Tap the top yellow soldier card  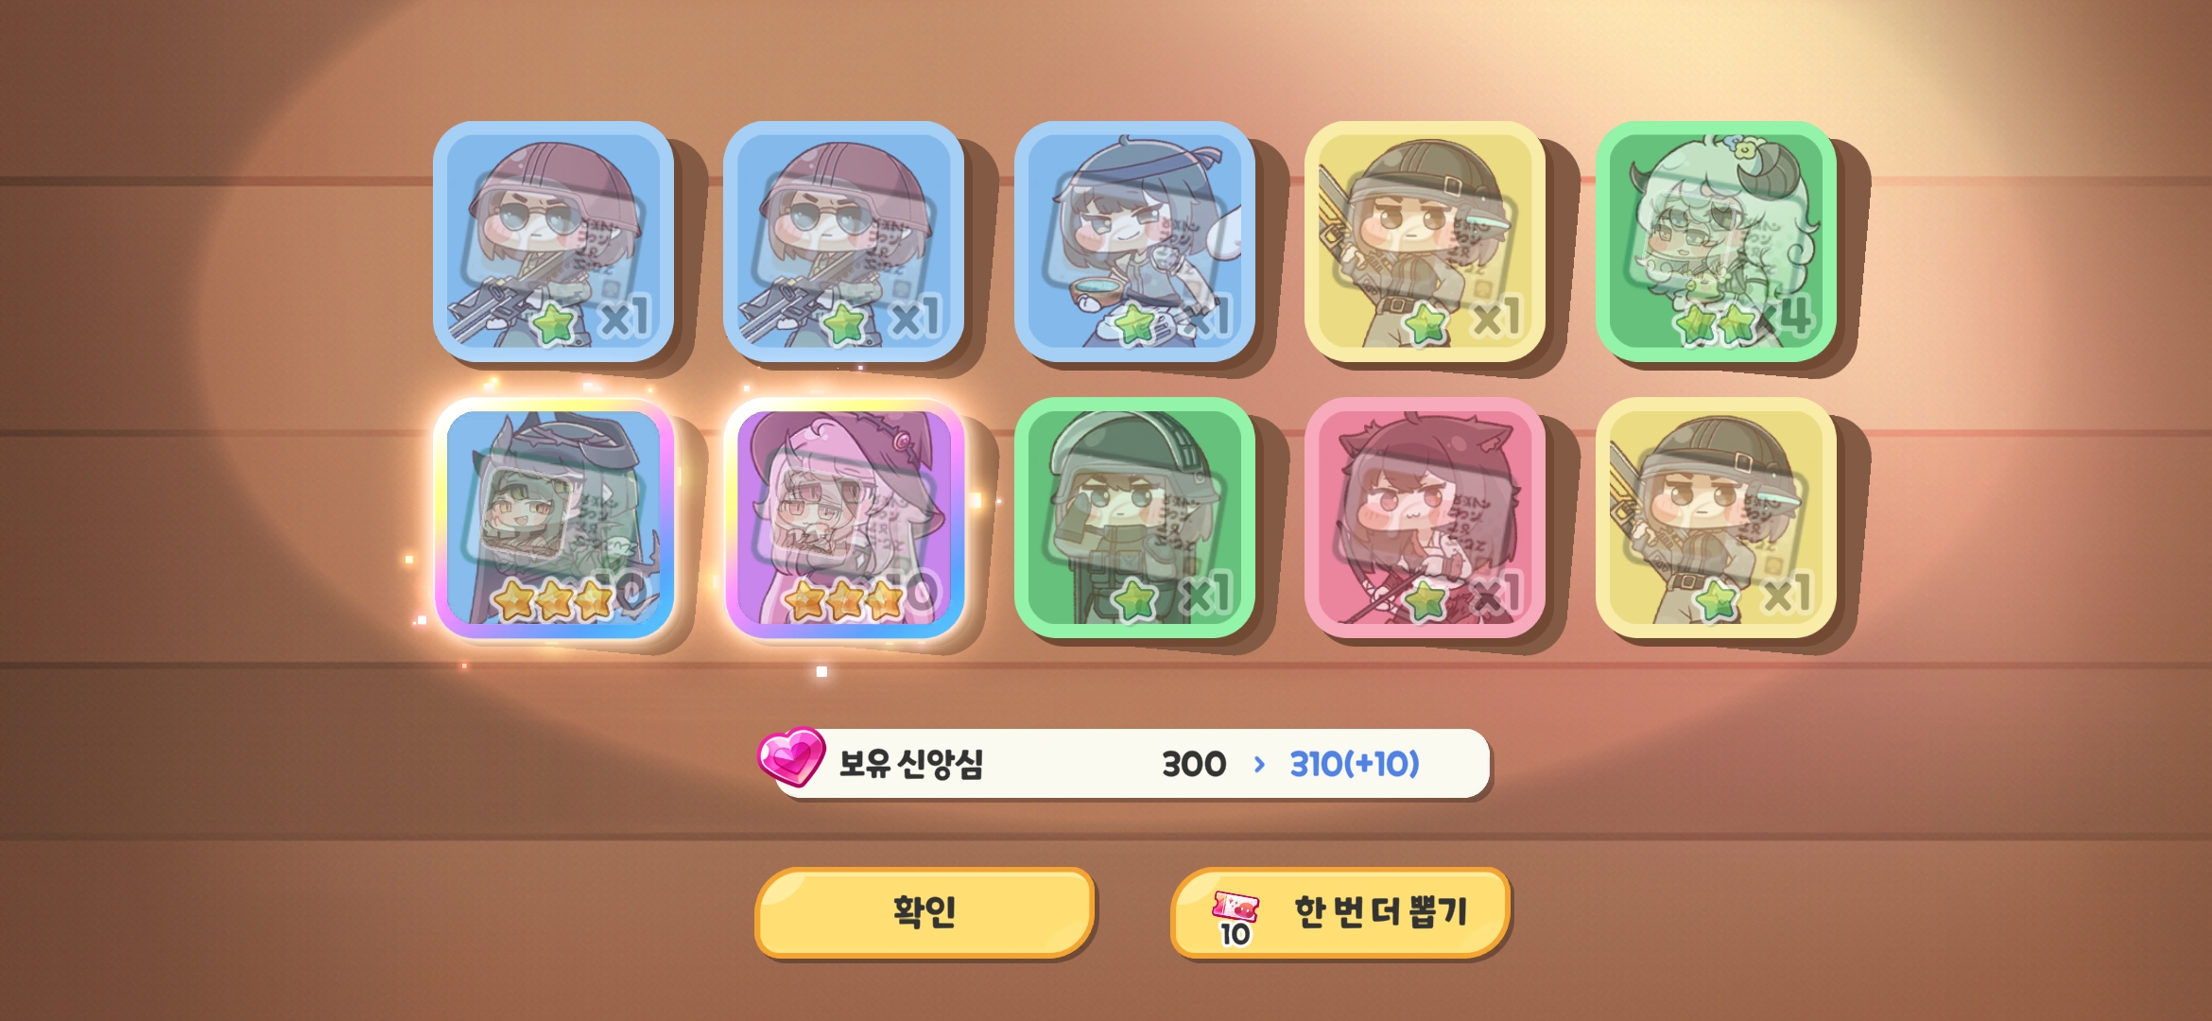pyautogui.click(x=1426, y=241)
